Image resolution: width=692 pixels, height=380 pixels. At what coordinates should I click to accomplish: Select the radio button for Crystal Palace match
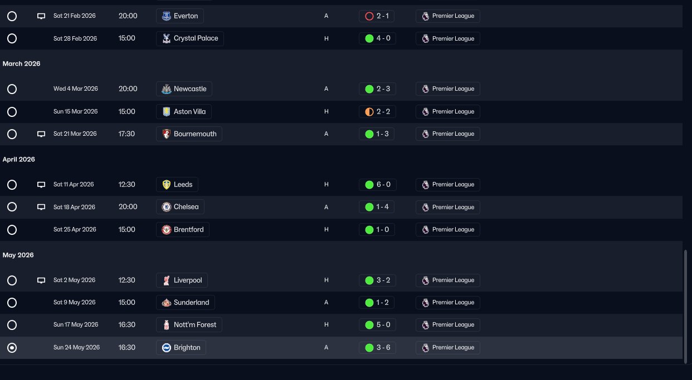[12, 38]
